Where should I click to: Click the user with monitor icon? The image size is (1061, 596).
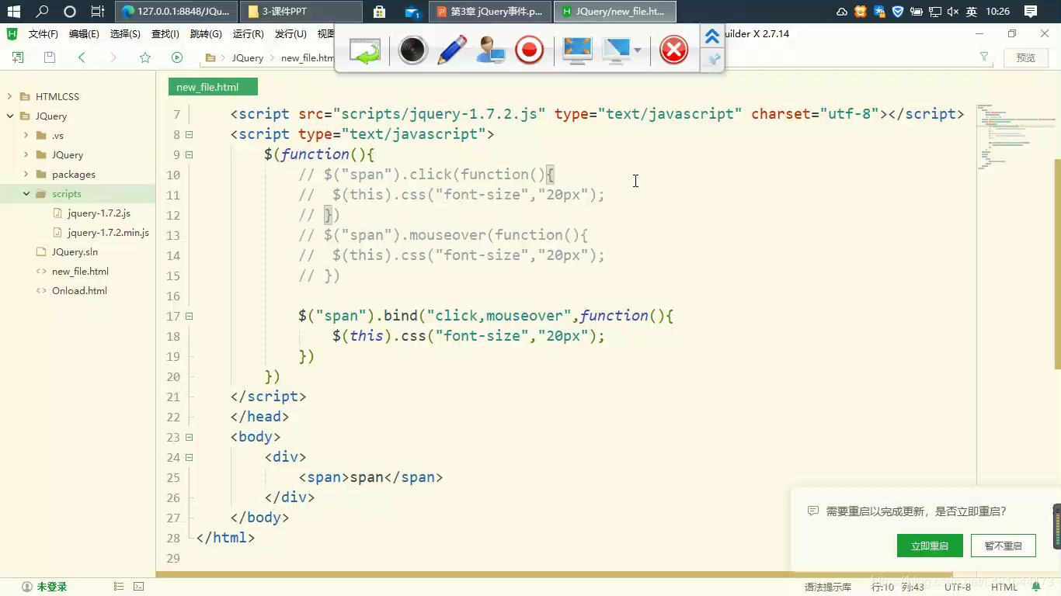click(491, 50)
